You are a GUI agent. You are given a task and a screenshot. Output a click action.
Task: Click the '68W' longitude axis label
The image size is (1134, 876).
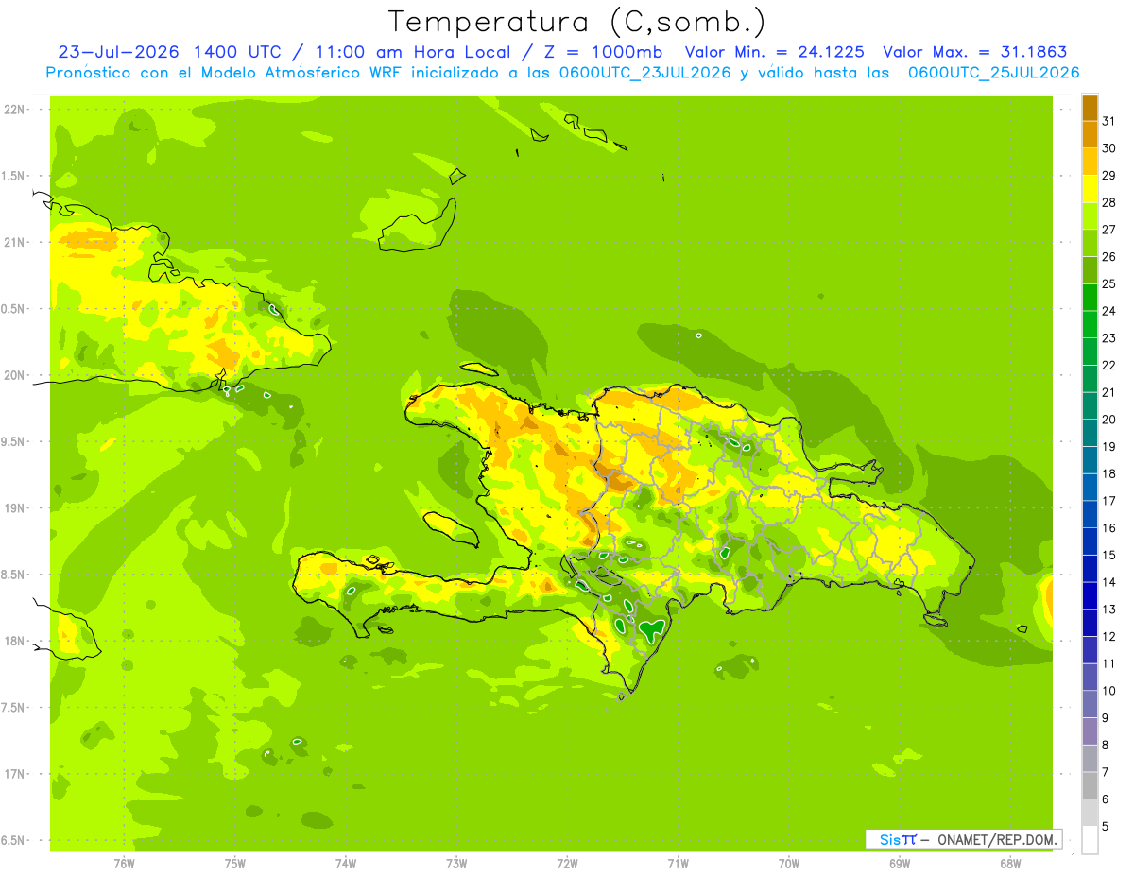(1009, 863)
